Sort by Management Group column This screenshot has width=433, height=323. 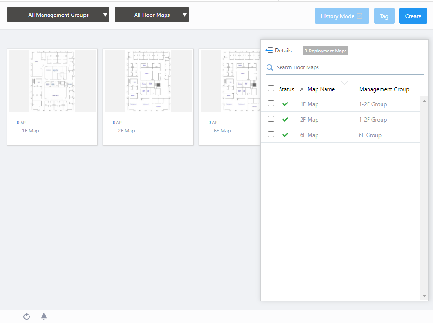384,89
